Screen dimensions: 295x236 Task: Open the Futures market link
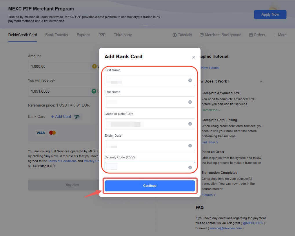pyautogui.click(x=207, y=195)
